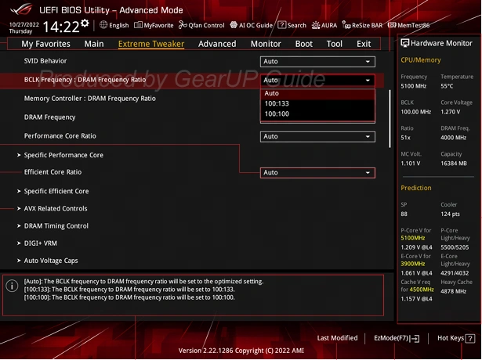Launch MemTest86 from the toolbar
The width and height of the screenshot is (482, 360).
[408, 25]
